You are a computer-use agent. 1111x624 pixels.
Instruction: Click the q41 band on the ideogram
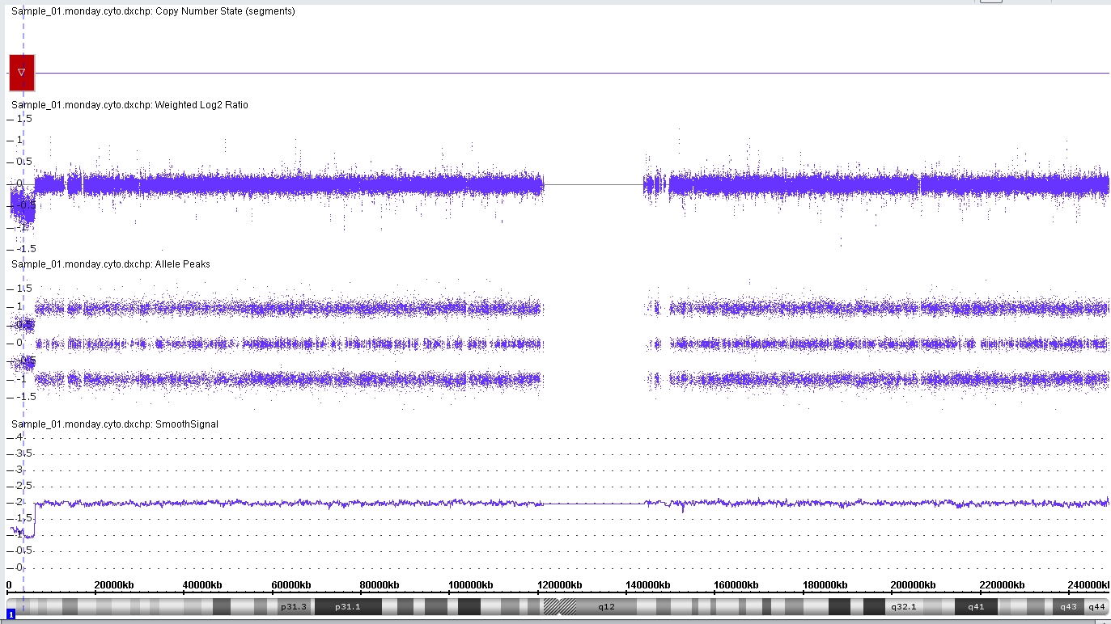(976, 606)
